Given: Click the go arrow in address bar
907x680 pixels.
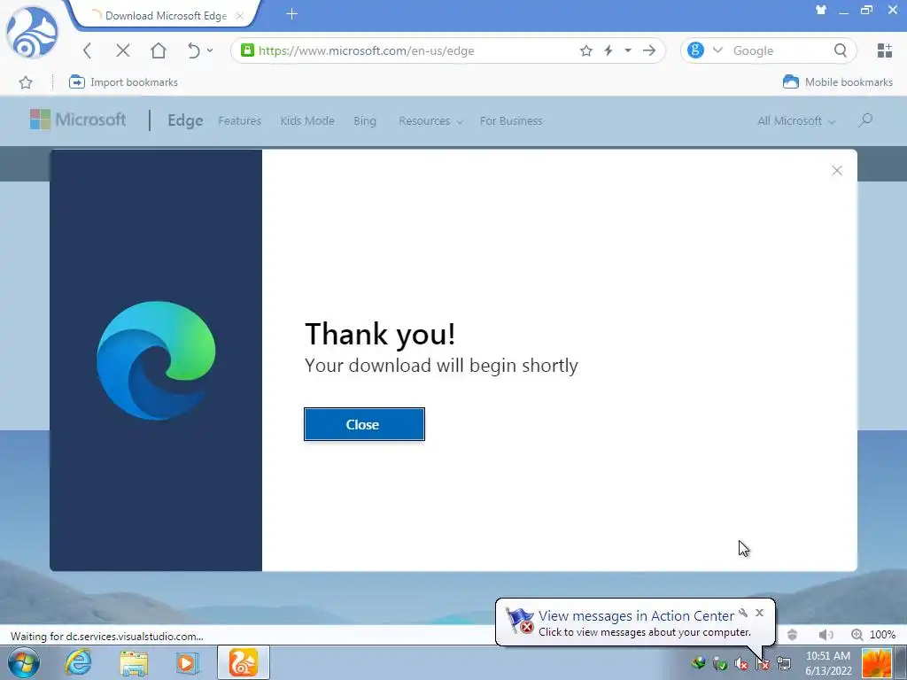Looking at the screenshot, I should pyautogui.click(x=649, y=50).
